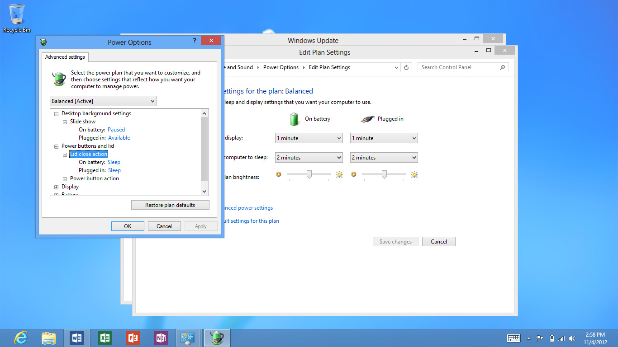Launch Word from the taskbar
Viewport: 618px width, 347px height.
coord(76,338)
